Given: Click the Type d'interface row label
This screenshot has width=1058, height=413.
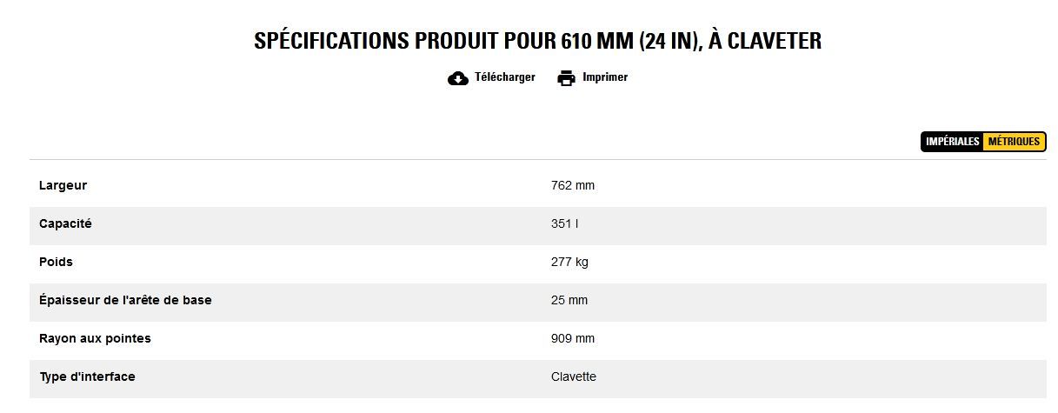Looking at the screenshot, I should pos(87,376).
